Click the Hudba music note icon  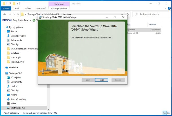pos(8,86)
